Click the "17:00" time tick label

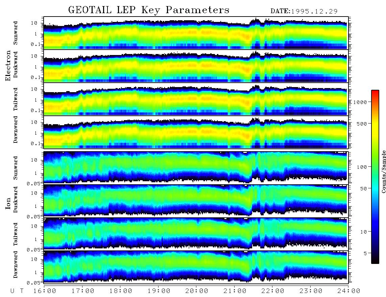(x=83, y=291)
